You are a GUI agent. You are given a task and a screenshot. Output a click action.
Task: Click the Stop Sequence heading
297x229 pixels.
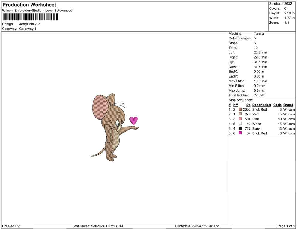point(241,100)
